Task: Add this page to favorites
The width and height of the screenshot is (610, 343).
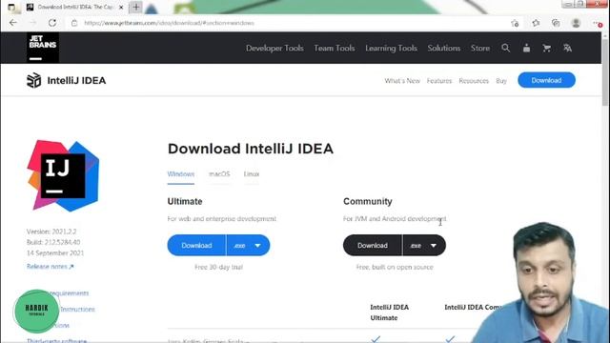Action: point(515,23)
